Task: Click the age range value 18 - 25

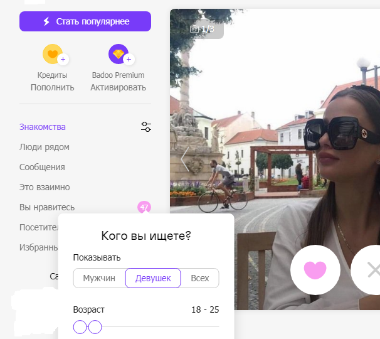Action: pos(205,309)
